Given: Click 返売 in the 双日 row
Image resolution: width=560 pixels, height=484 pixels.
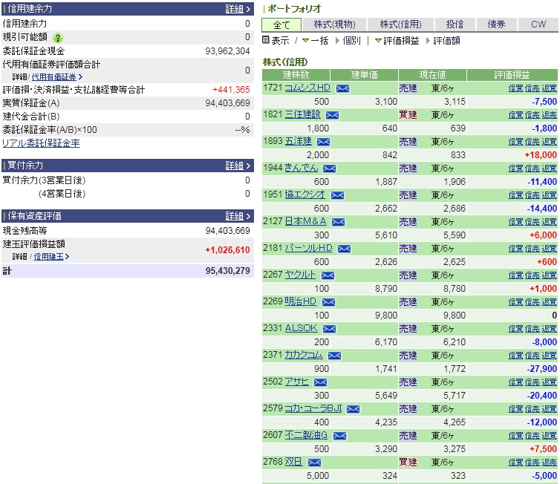Looking at the screenshot, I should (550, 462).
